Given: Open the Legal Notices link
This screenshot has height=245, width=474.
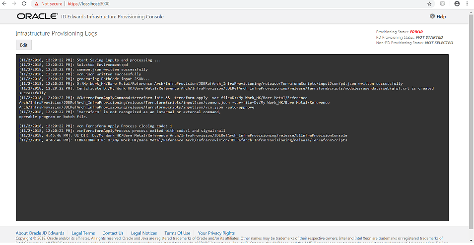Looking at the screenshot, I should 144,233.
